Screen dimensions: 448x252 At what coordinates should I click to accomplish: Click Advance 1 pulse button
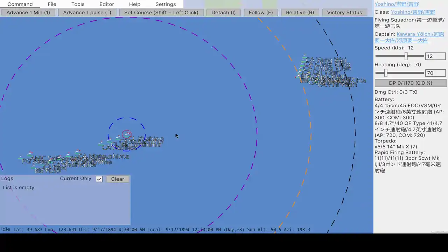pos(87,13)
